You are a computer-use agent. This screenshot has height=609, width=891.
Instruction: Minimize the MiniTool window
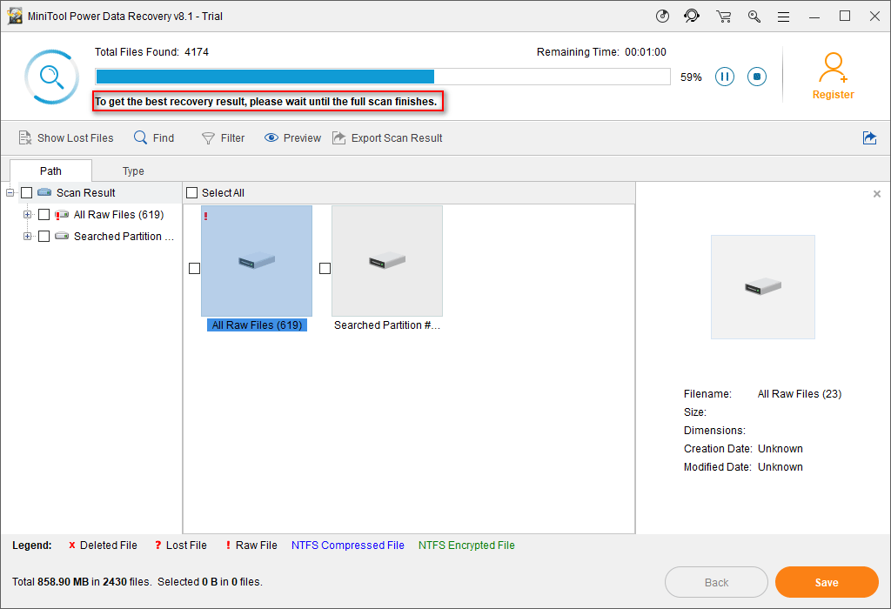814,17
